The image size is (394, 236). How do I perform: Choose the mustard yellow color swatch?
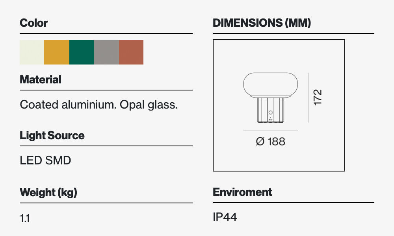(x=57, y=52)
